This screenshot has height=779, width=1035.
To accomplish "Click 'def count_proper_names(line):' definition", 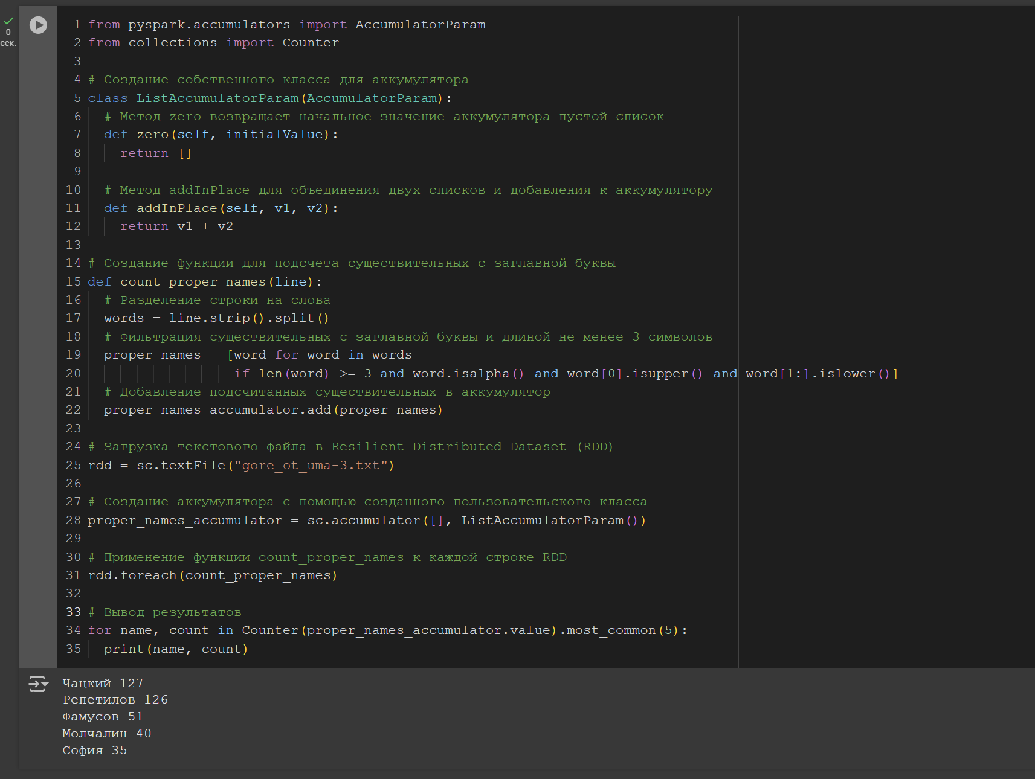I will (205, 282).
